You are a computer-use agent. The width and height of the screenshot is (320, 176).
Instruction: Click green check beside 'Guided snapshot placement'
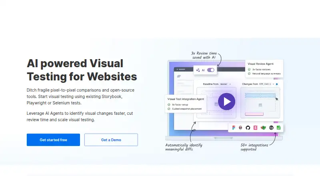tap(169, 109)
